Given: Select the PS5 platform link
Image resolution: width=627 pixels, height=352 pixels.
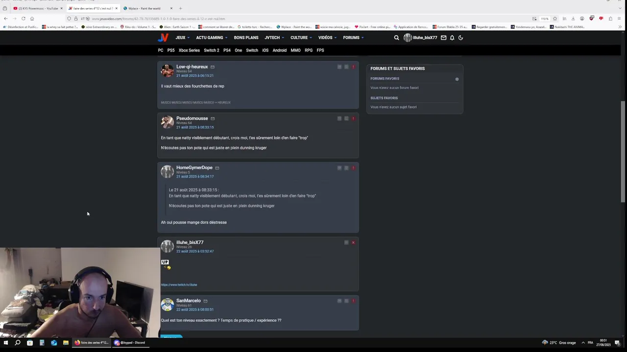Looking at the screenshot, I should [x=171, y=50].
